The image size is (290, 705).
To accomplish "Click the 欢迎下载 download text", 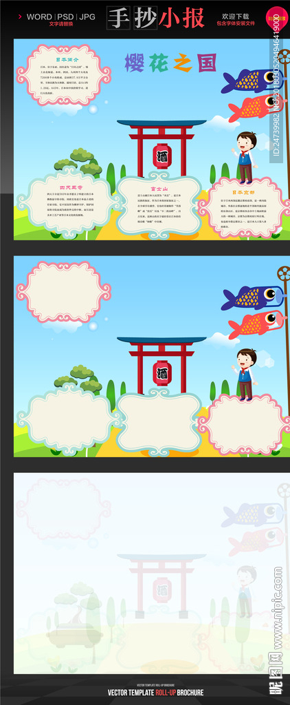I will [235, 16].
